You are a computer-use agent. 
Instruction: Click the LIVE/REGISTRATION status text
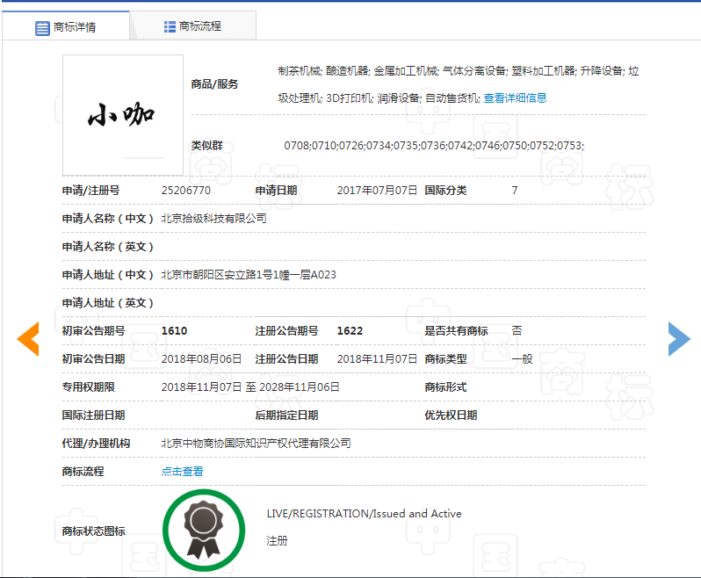(x=364, y=514)
